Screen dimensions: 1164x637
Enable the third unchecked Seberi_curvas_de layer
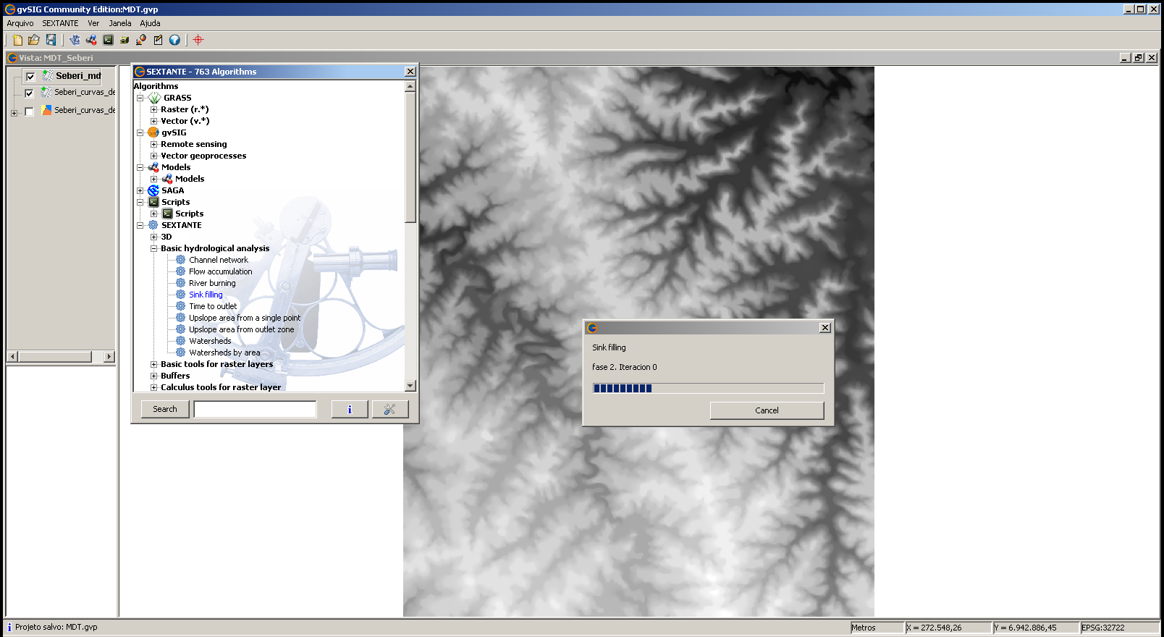(x=29, y=111)
